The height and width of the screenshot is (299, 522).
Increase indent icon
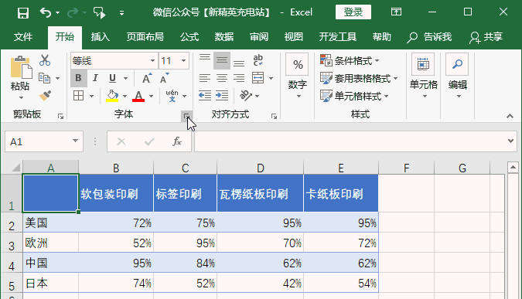tap(222, 96)
